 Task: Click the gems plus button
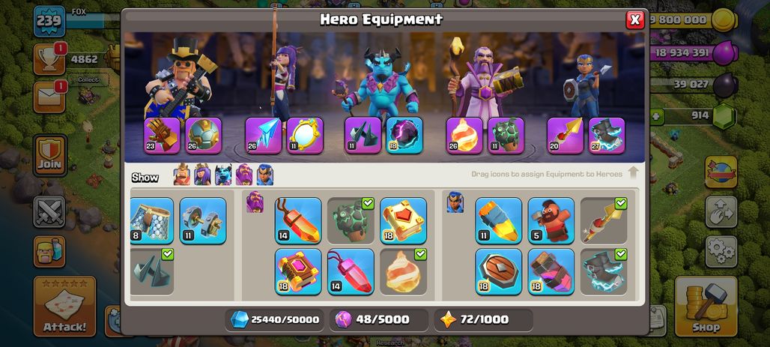tap(657, 116)
